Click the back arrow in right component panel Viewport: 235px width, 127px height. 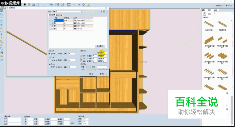210,14
